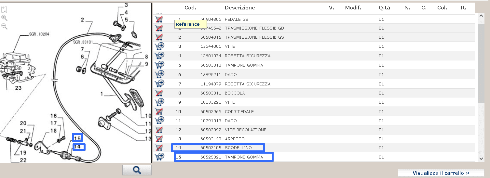The width and height of the screenshot is (490, 178).
Task: Select the TRASMISSIONE FLESSIB GS description
Action: (x=254, y=37)
